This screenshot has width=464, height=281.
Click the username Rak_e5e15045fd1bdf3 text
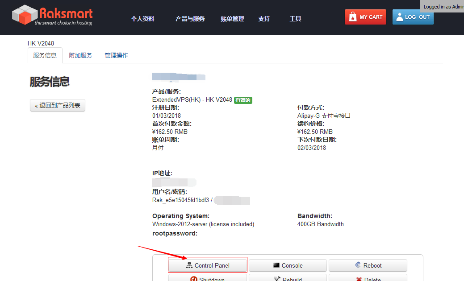tap(180, 200)
